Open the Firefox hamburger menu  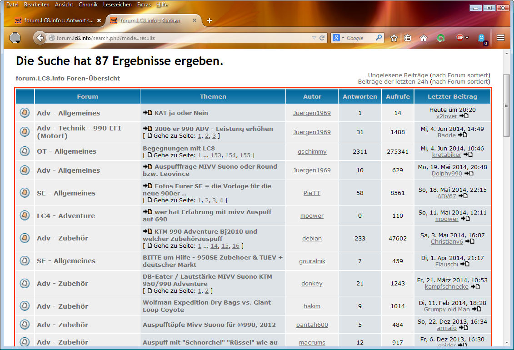pyautogui.click(x=501, y=38)
